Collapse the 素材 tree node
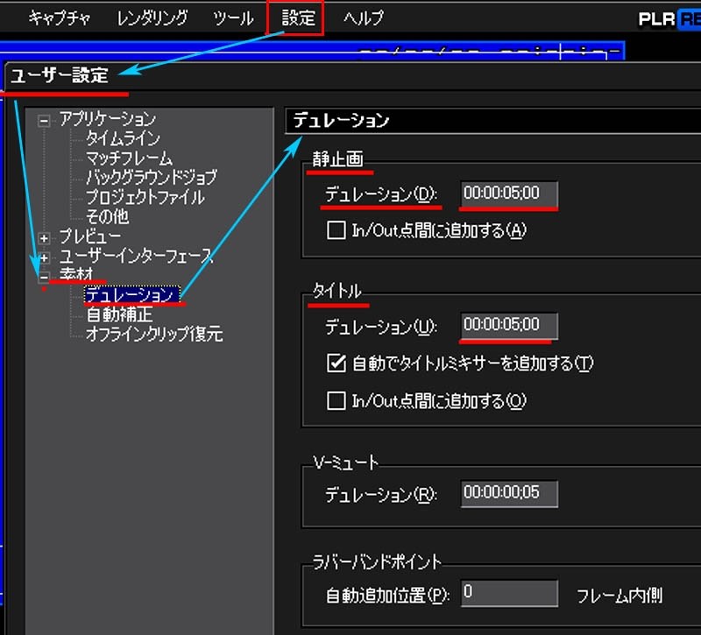 coord(44,278)
